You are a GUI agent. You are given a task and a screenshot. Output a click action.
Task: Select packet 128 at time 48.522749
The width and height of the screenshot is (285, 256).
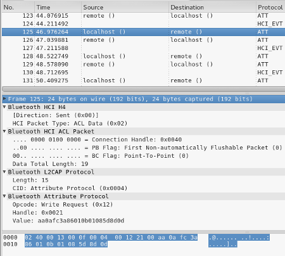tap(143, 56)
